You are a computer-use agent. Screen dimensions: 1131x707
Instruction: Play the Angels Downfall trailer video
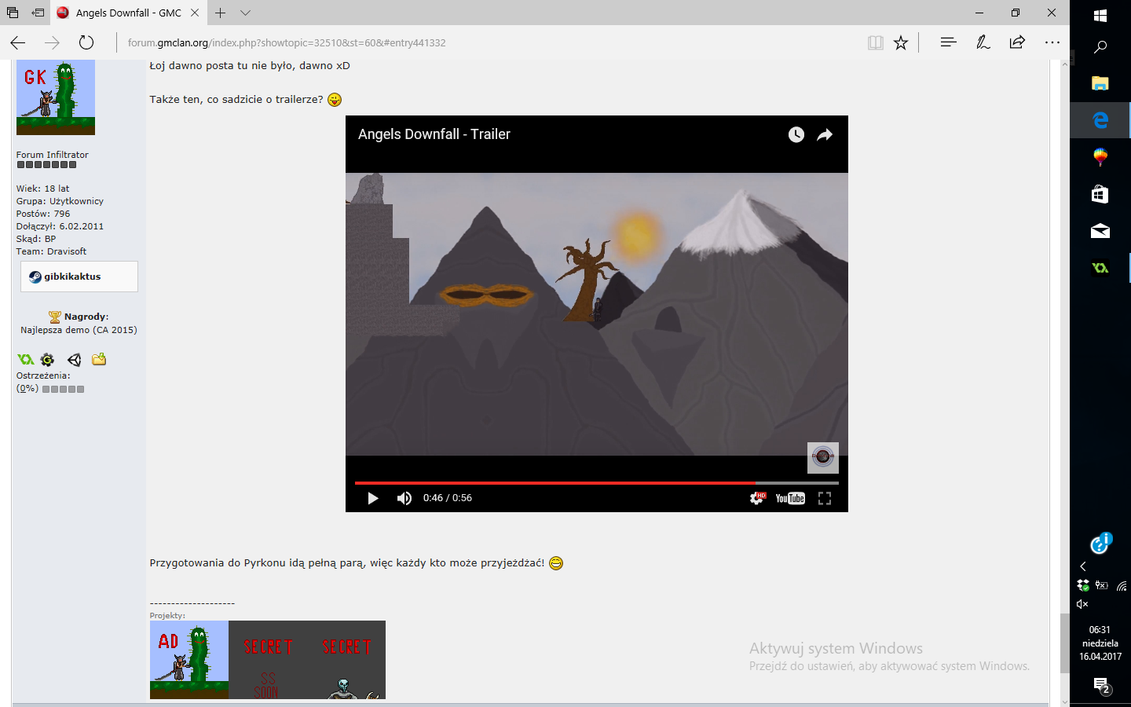pyautogui.click(x=373, y=498)
